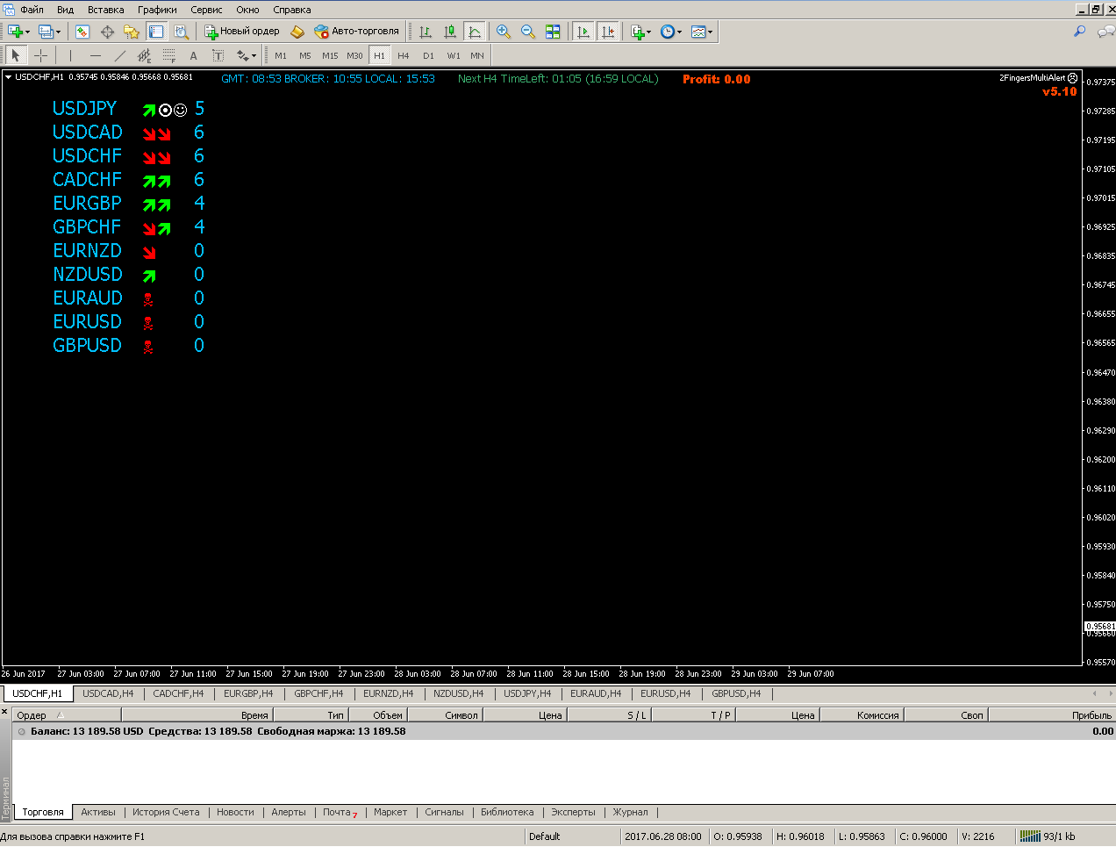
Task: Select the Cursor arrow tool
Action: 16,55
